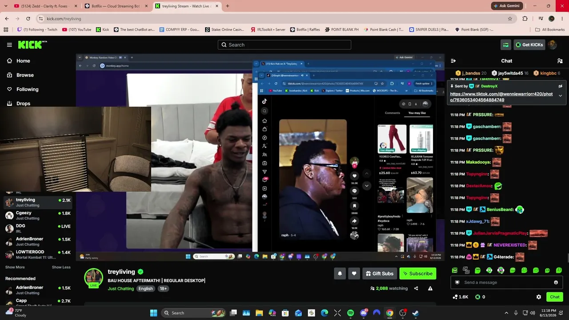
Task: Click the English language tag
Action: tap(145, 288)
